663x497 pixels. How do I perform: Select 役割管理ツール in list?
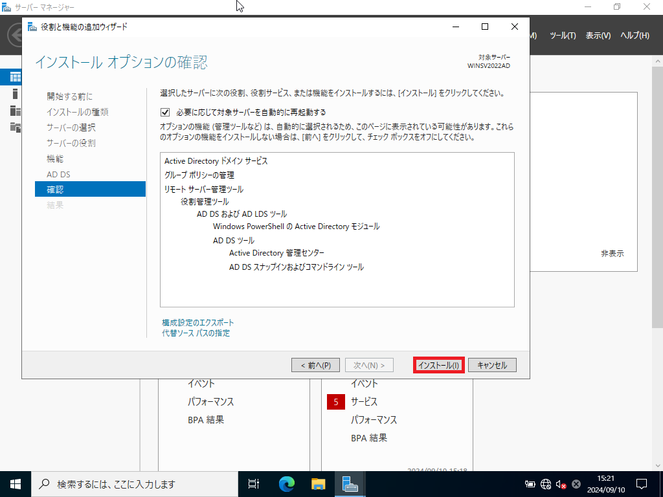coord(205,202)
